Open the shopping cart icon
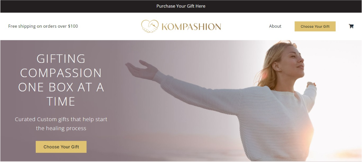 coord(351,26)
